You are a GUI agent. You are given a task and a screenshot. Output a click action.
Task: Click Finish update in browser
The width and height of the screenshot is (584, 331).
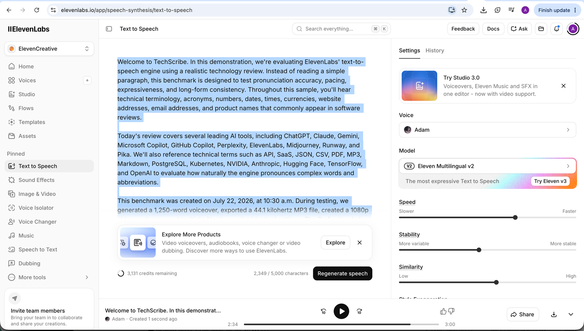point(557,10)
